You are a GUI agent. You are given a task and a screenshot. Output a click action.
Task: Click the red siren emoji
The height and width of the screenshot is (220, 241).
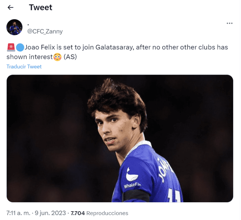(x=11, y=48)
